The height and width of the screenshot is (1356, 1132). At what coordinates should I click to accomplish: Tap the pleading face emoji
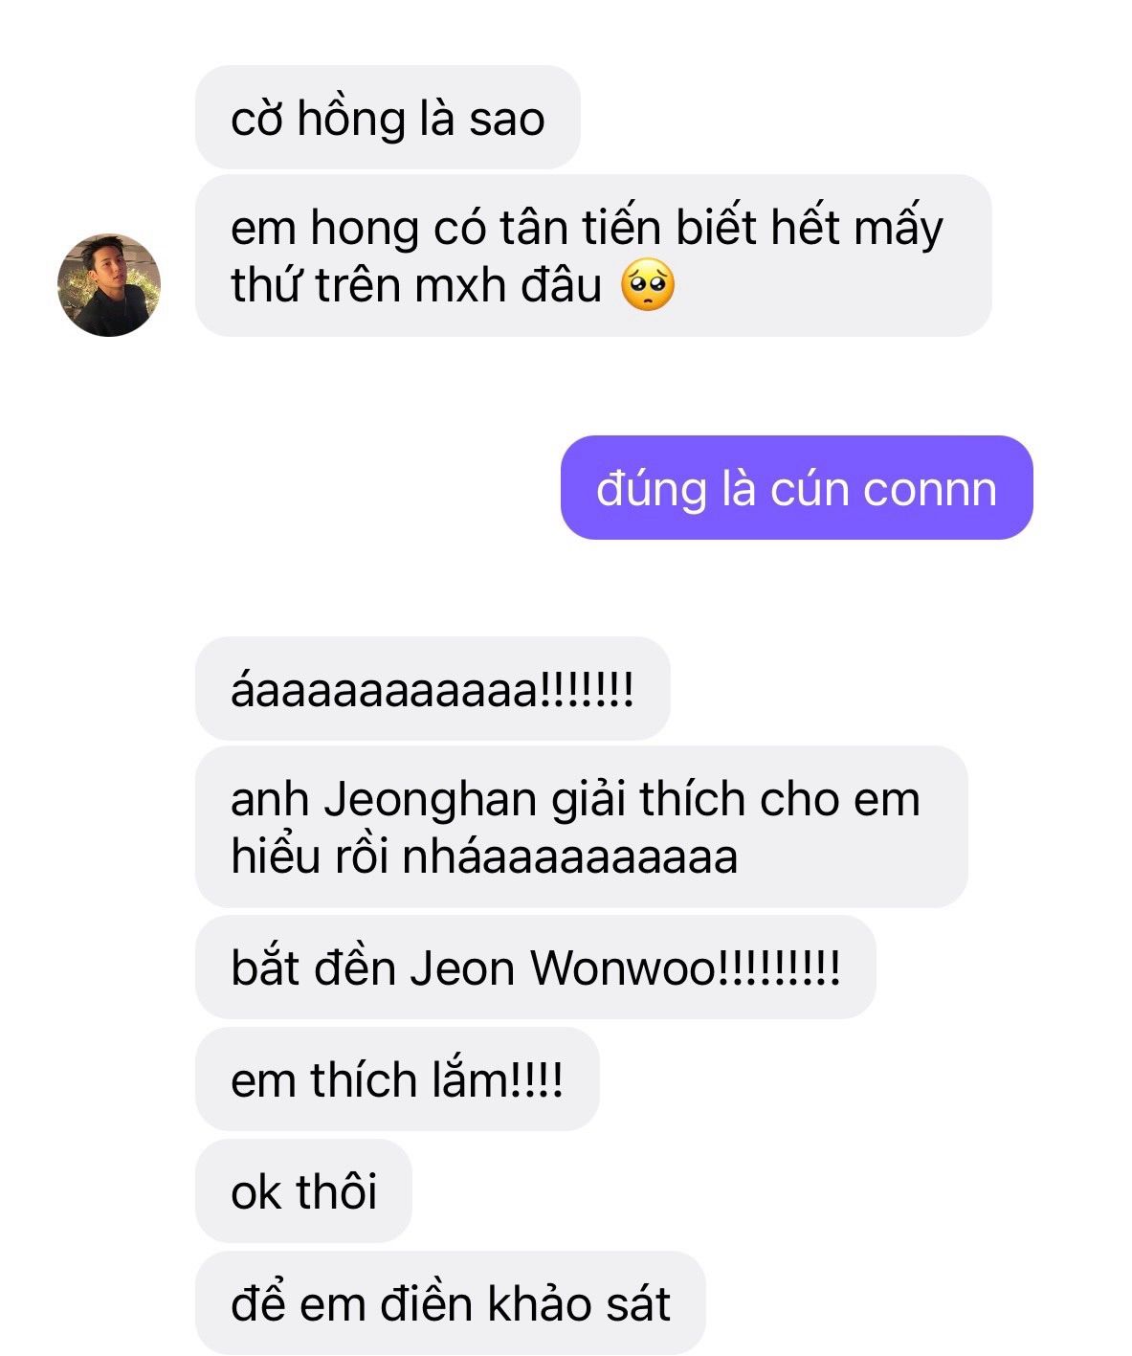648,285
